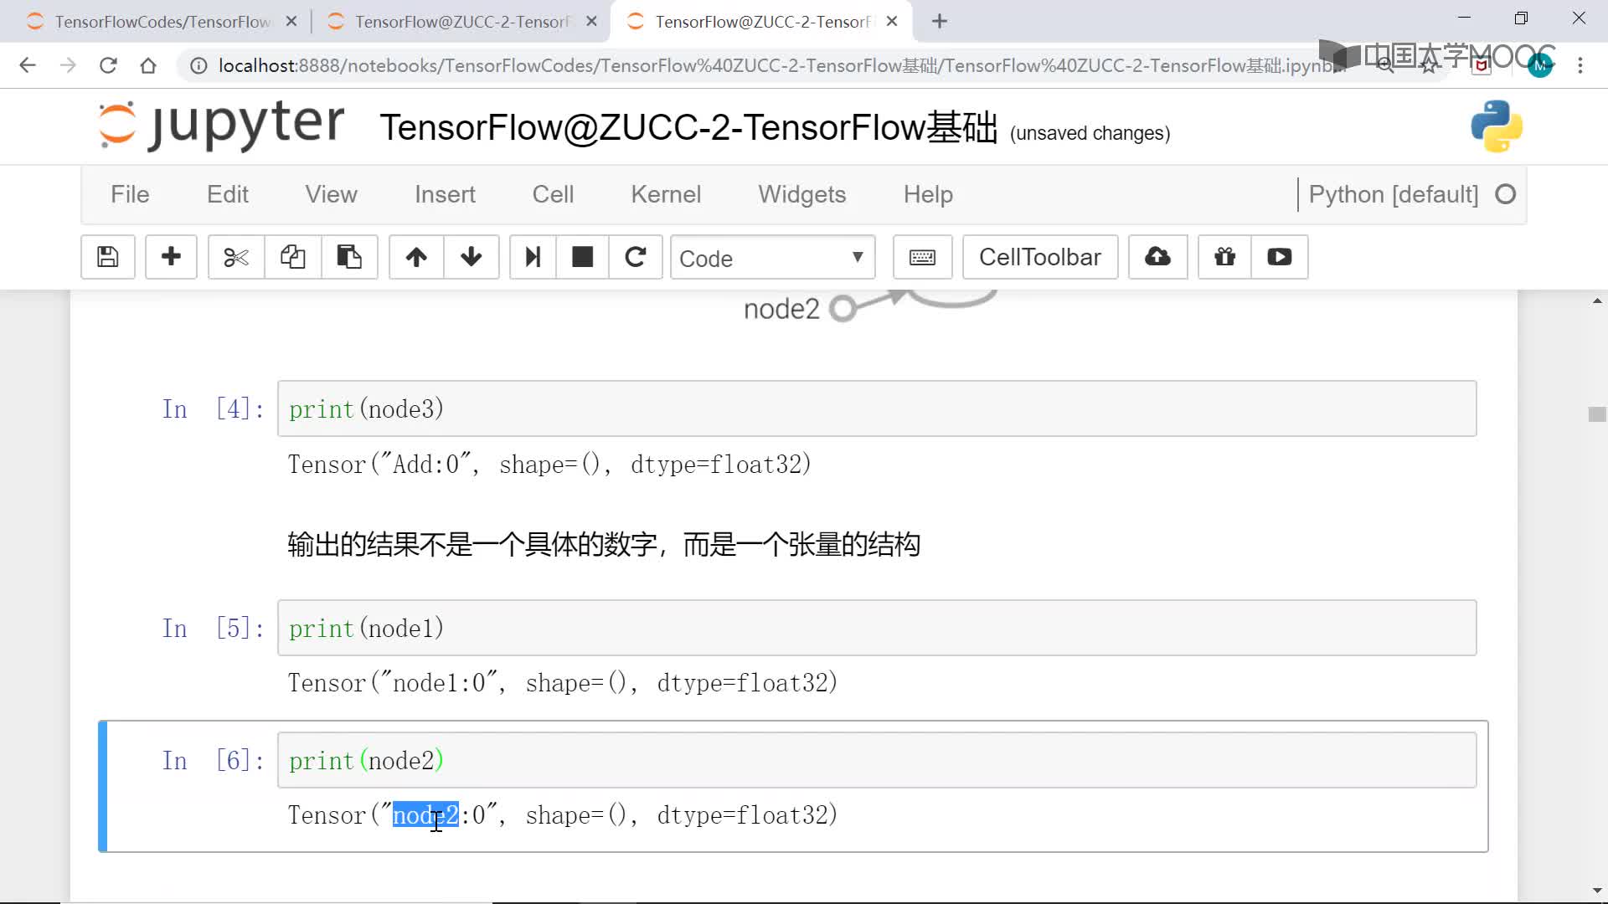Close the TensorFlowCodes/TensorFlow tab
The image size is (1608, 904).
[291, 22]
